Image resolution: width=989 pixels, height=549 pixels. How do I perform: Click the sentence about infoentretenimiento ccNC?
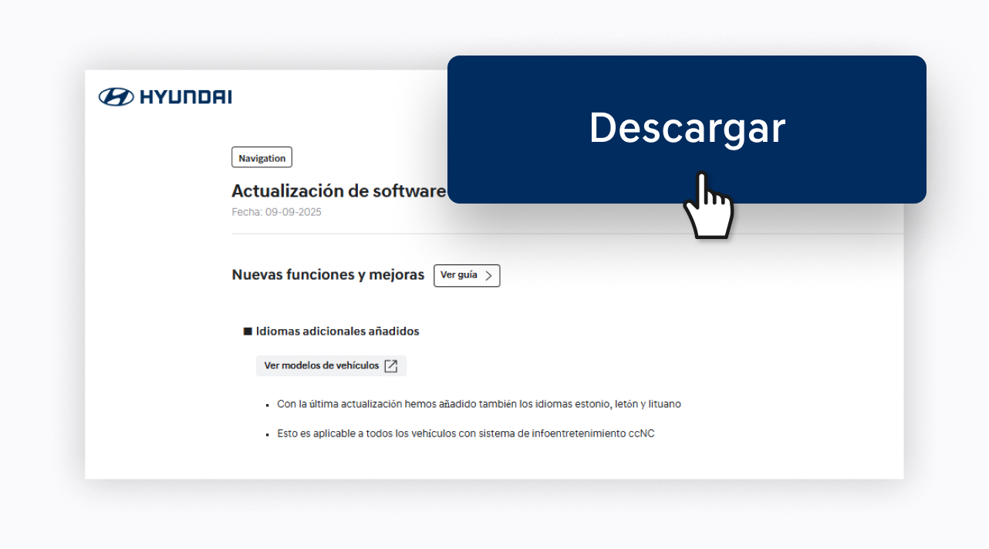click(x=465, y=433)
